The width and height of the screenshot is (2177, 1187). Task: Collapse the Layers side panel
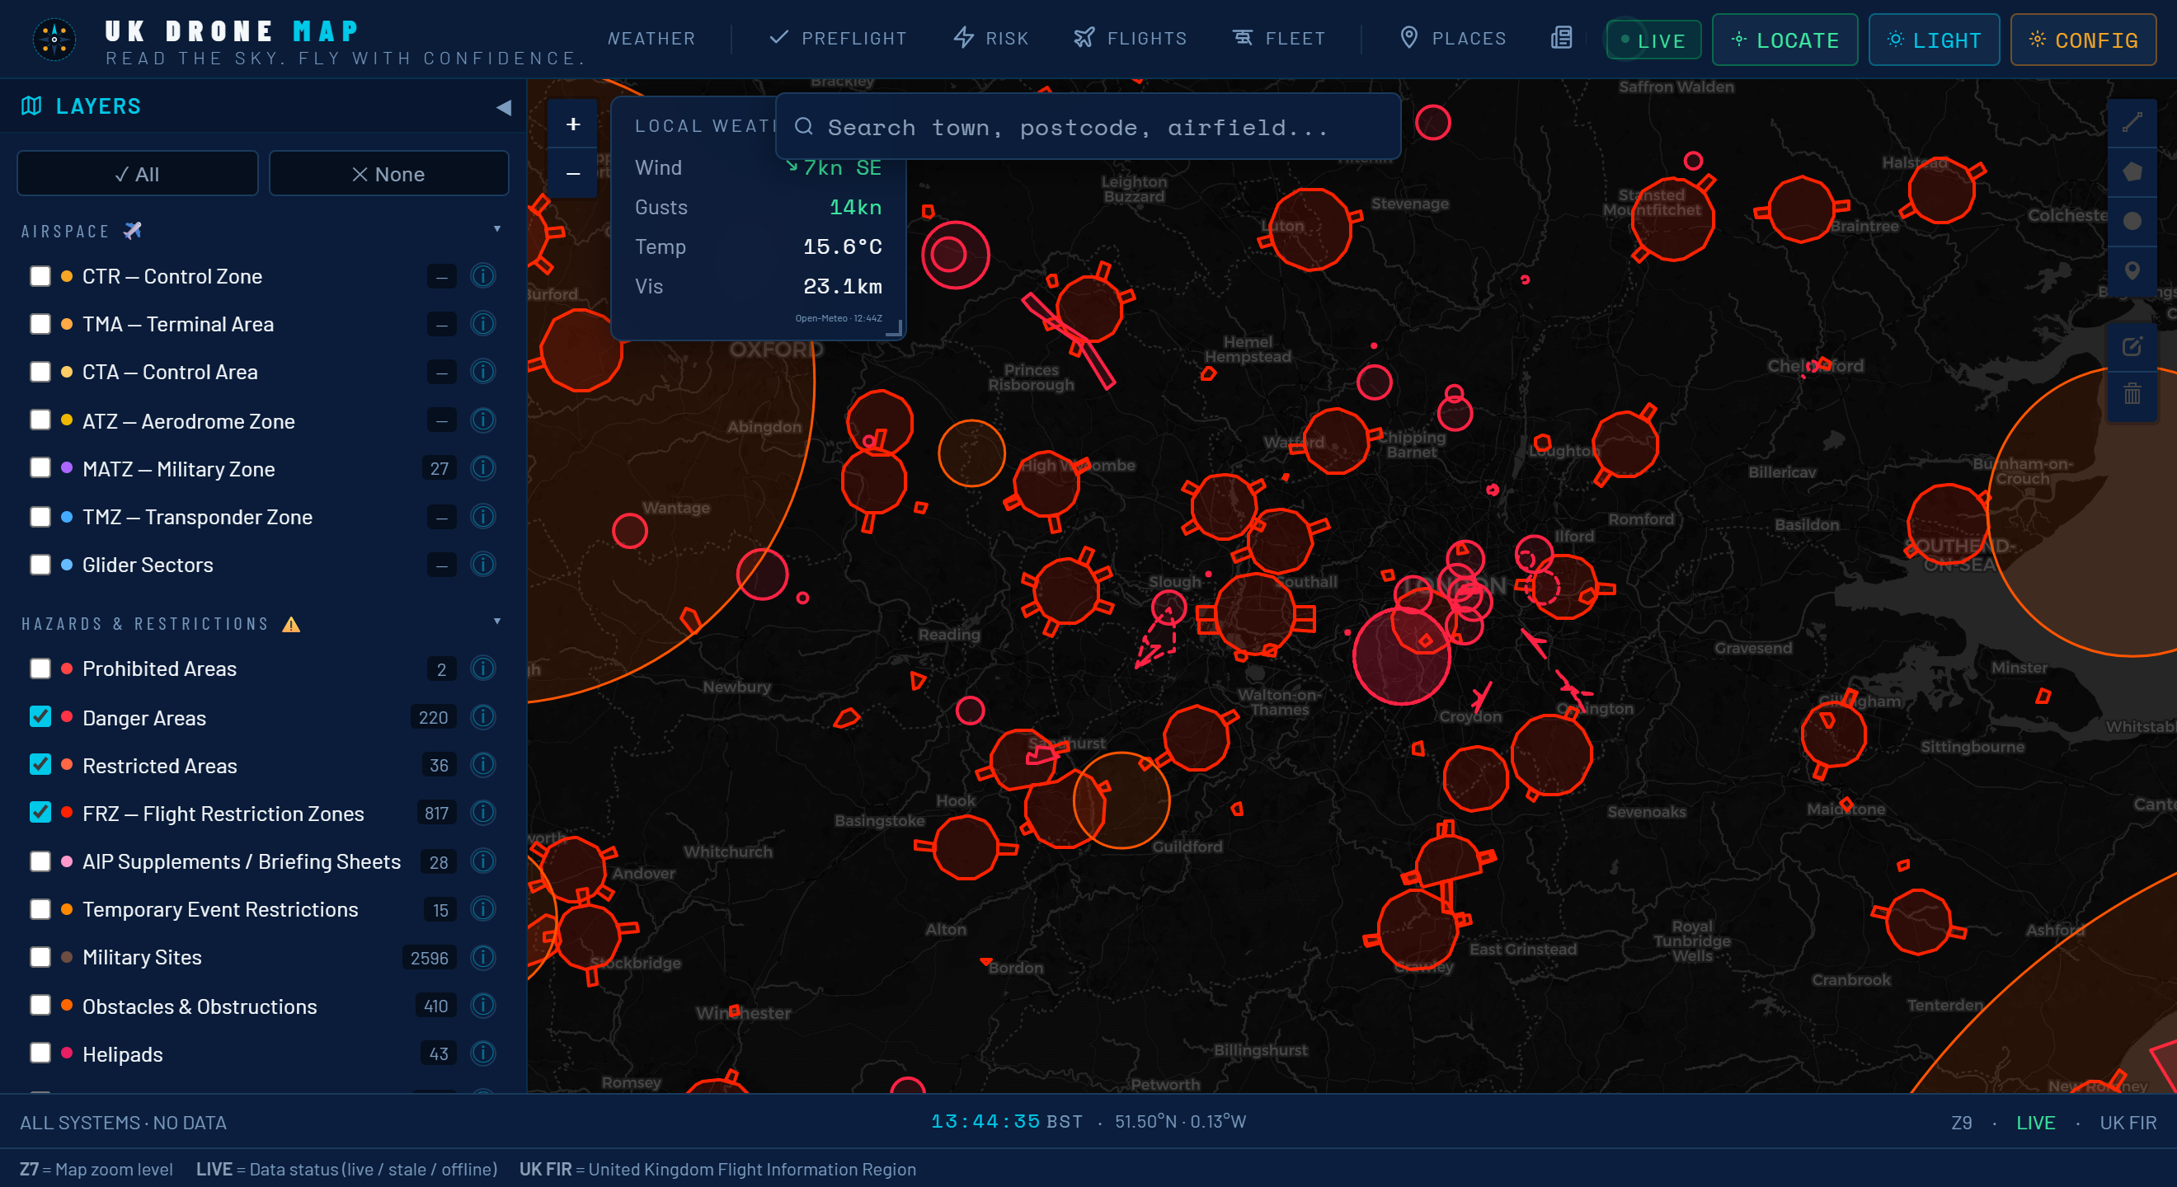pyautogui.click(x=504, y=107)
